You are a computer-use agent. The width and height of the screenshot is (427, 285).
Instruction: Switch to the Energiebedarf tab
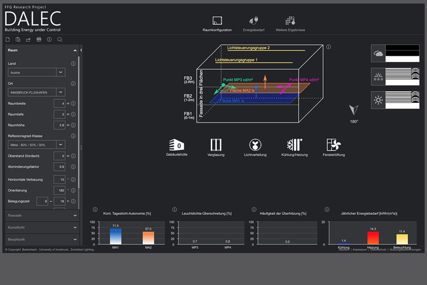[x=254, y=23]
